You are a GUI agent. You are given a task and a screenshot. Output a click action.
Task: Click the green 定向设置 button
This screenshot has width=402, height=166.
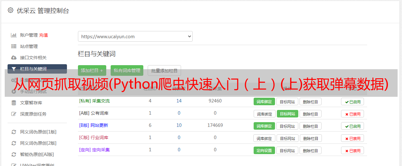point(264,150)
